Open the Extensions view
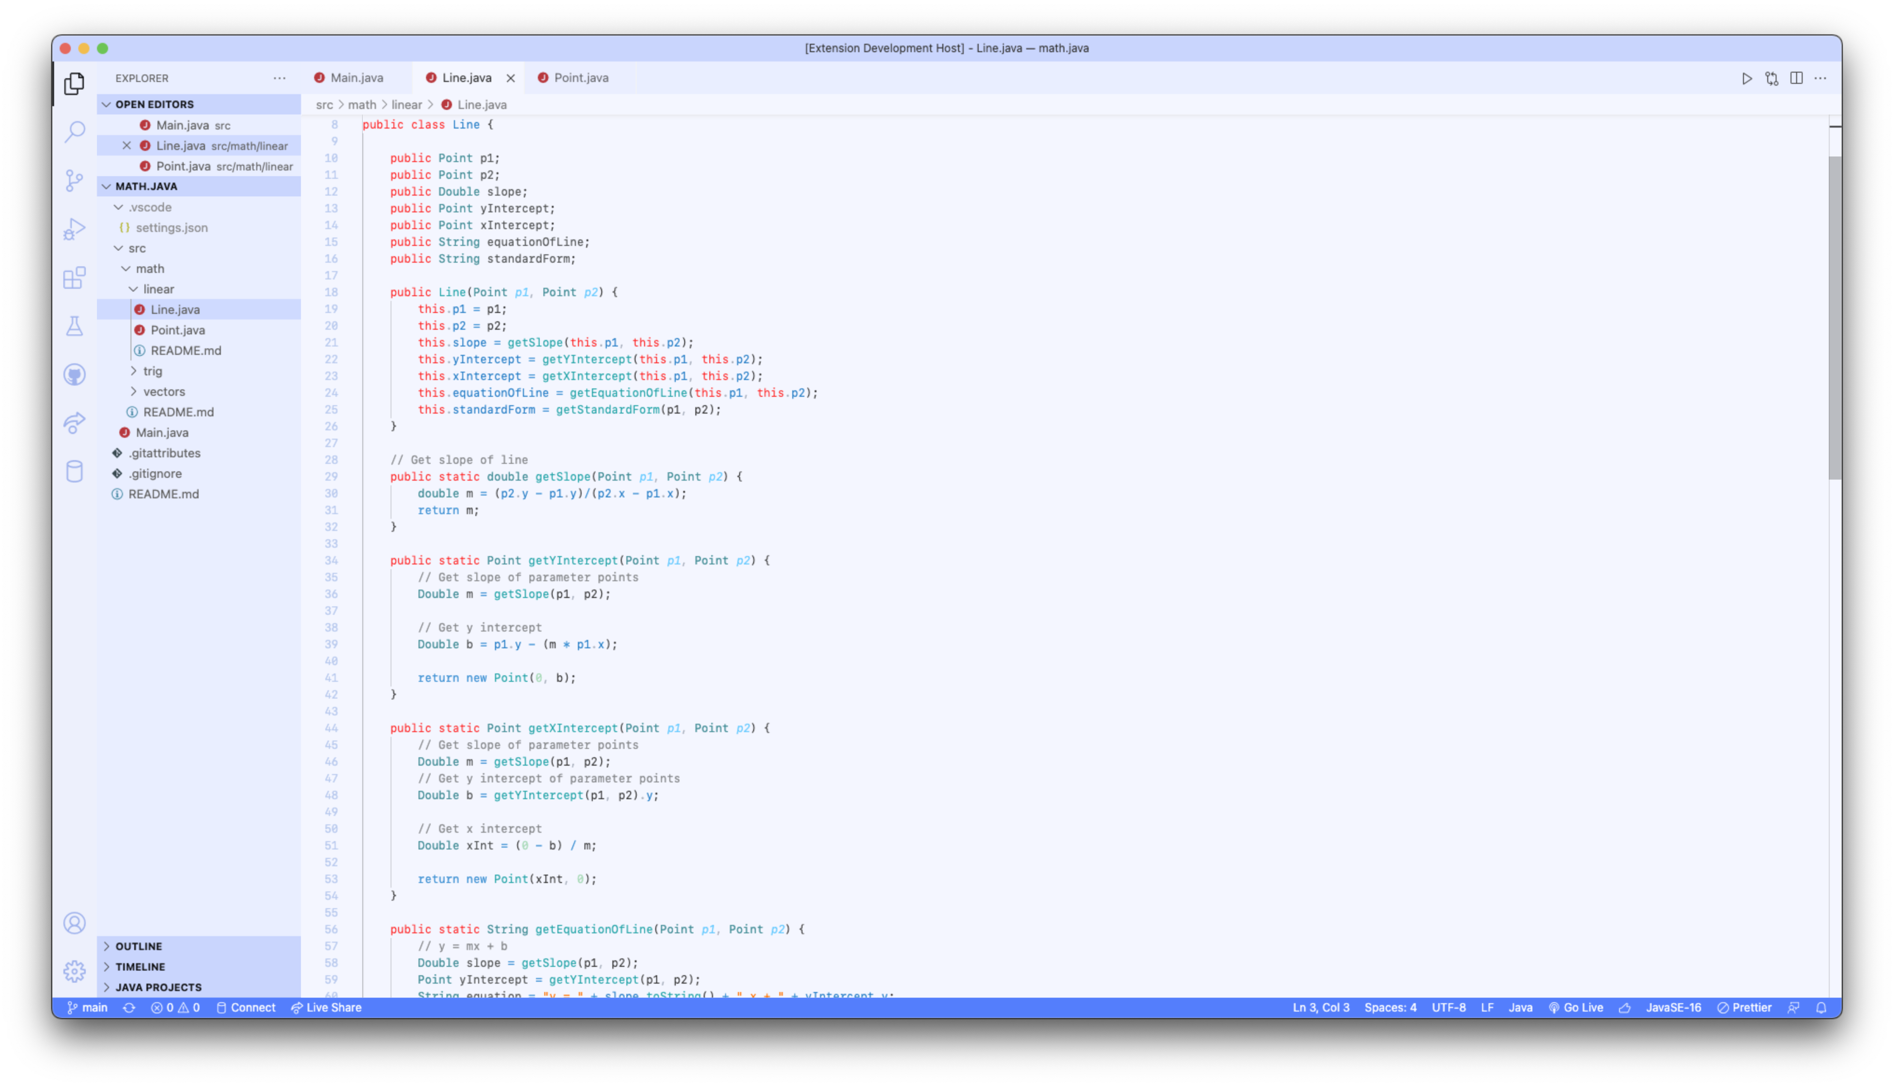1894x1087 pixels. click(75, 278)
